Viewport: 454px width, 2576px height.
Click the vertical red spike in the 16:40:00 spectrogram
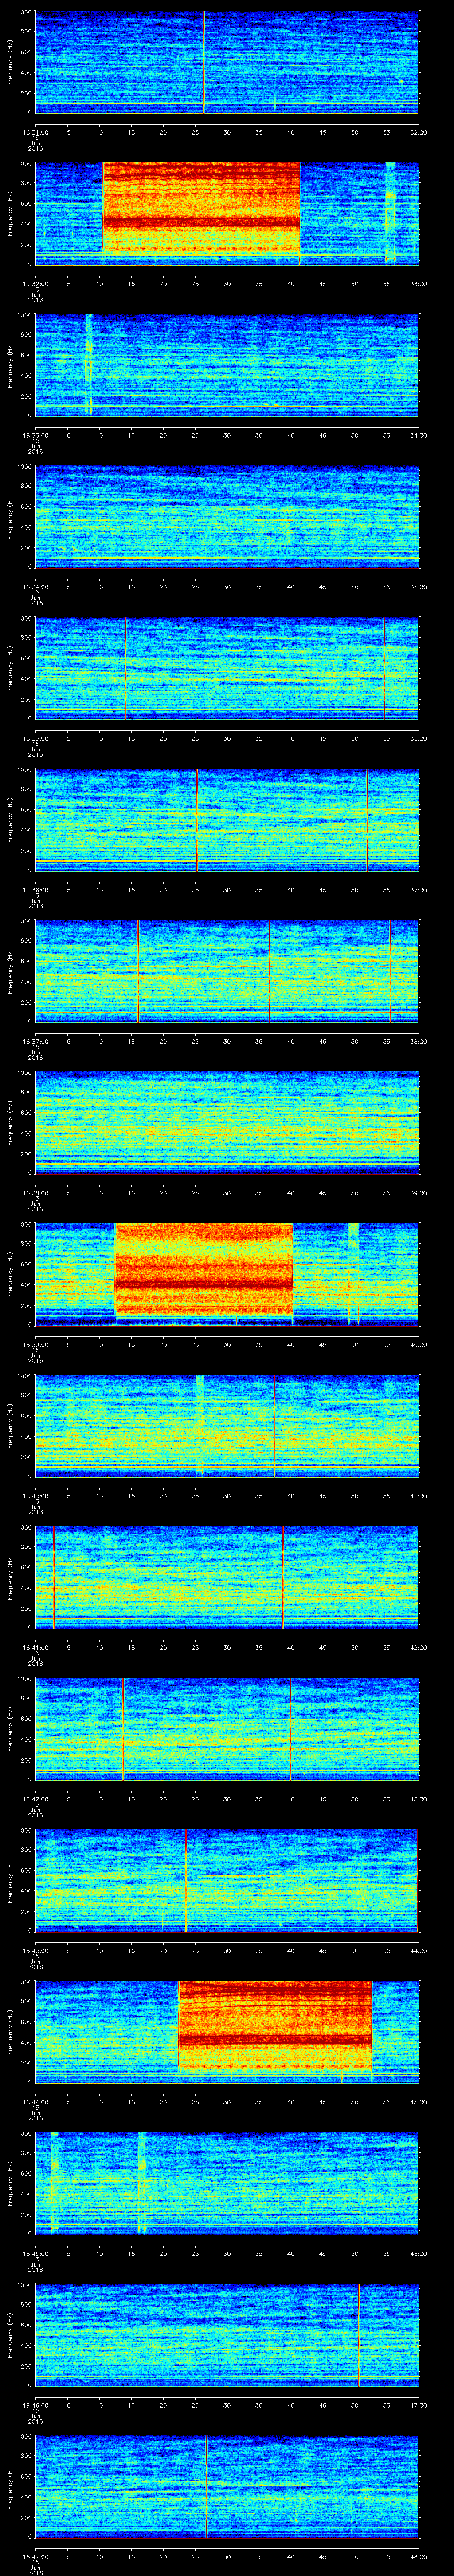pyautogui.click(x=274, y=1426)
